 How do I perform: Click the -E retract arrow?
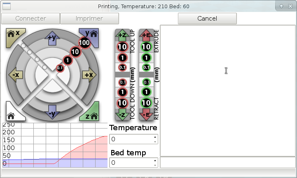click(146, 115)
